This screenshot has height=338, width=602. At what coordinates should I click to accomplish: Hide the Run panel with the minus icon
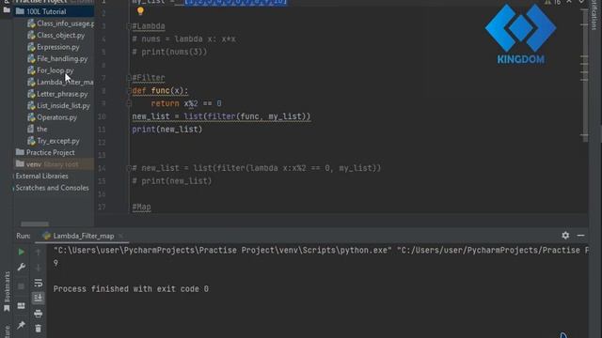(x=580, y=236)
